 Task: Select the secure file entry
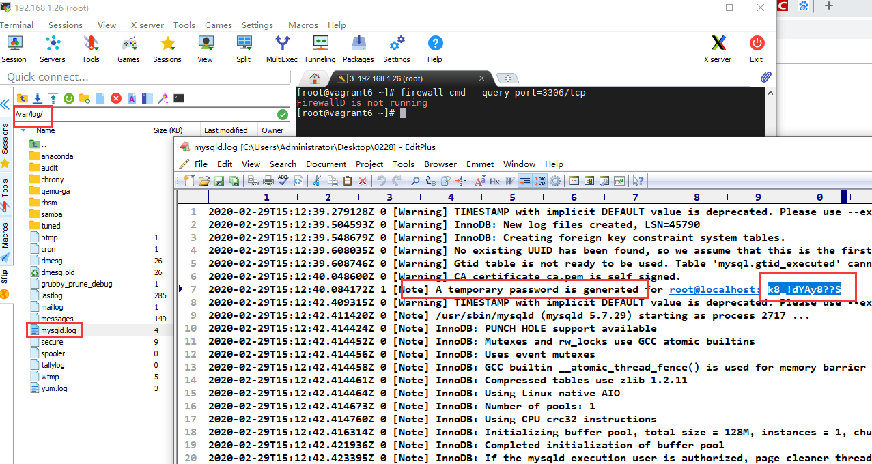[52, 342]
